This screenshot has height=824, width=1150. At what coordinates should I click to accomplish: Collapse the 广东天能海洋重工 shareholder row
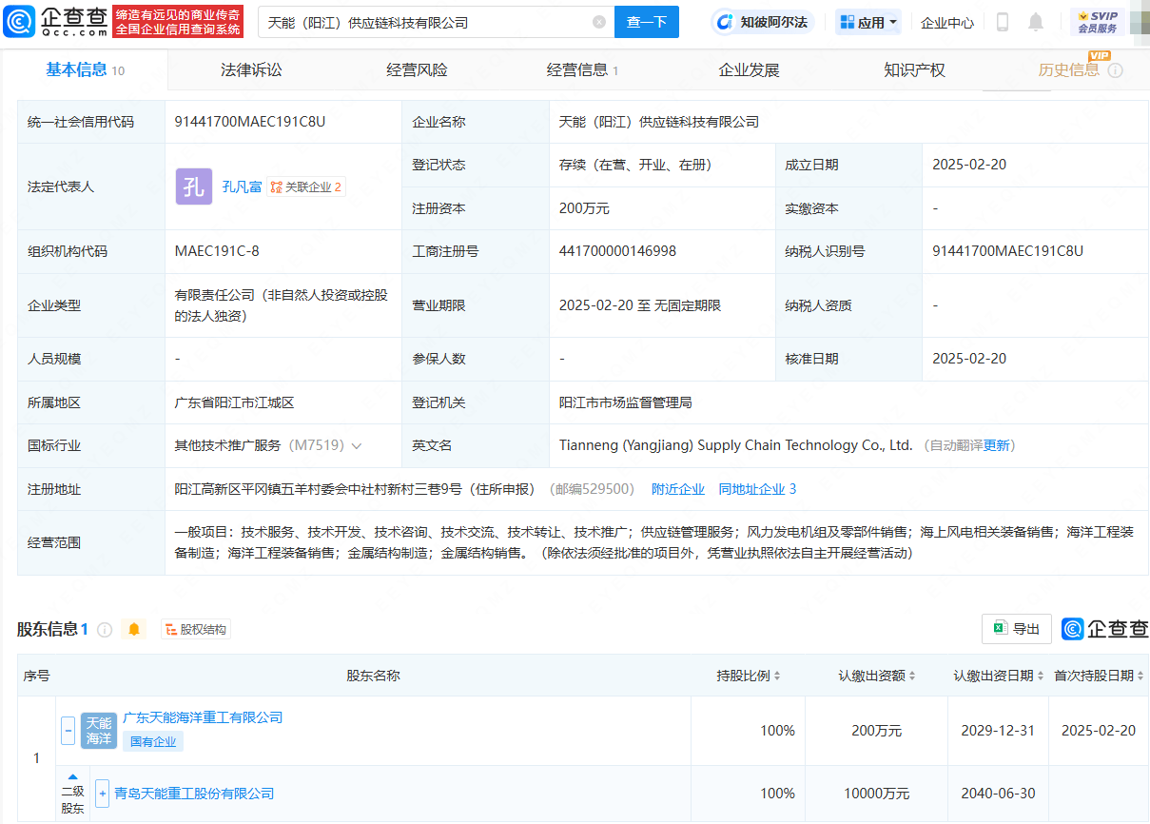coord(68,731)
